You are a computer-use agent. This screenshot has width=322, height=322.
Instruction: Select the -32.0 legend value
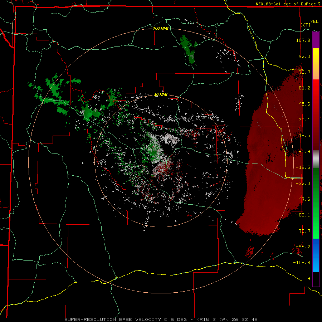pos(303,184)
